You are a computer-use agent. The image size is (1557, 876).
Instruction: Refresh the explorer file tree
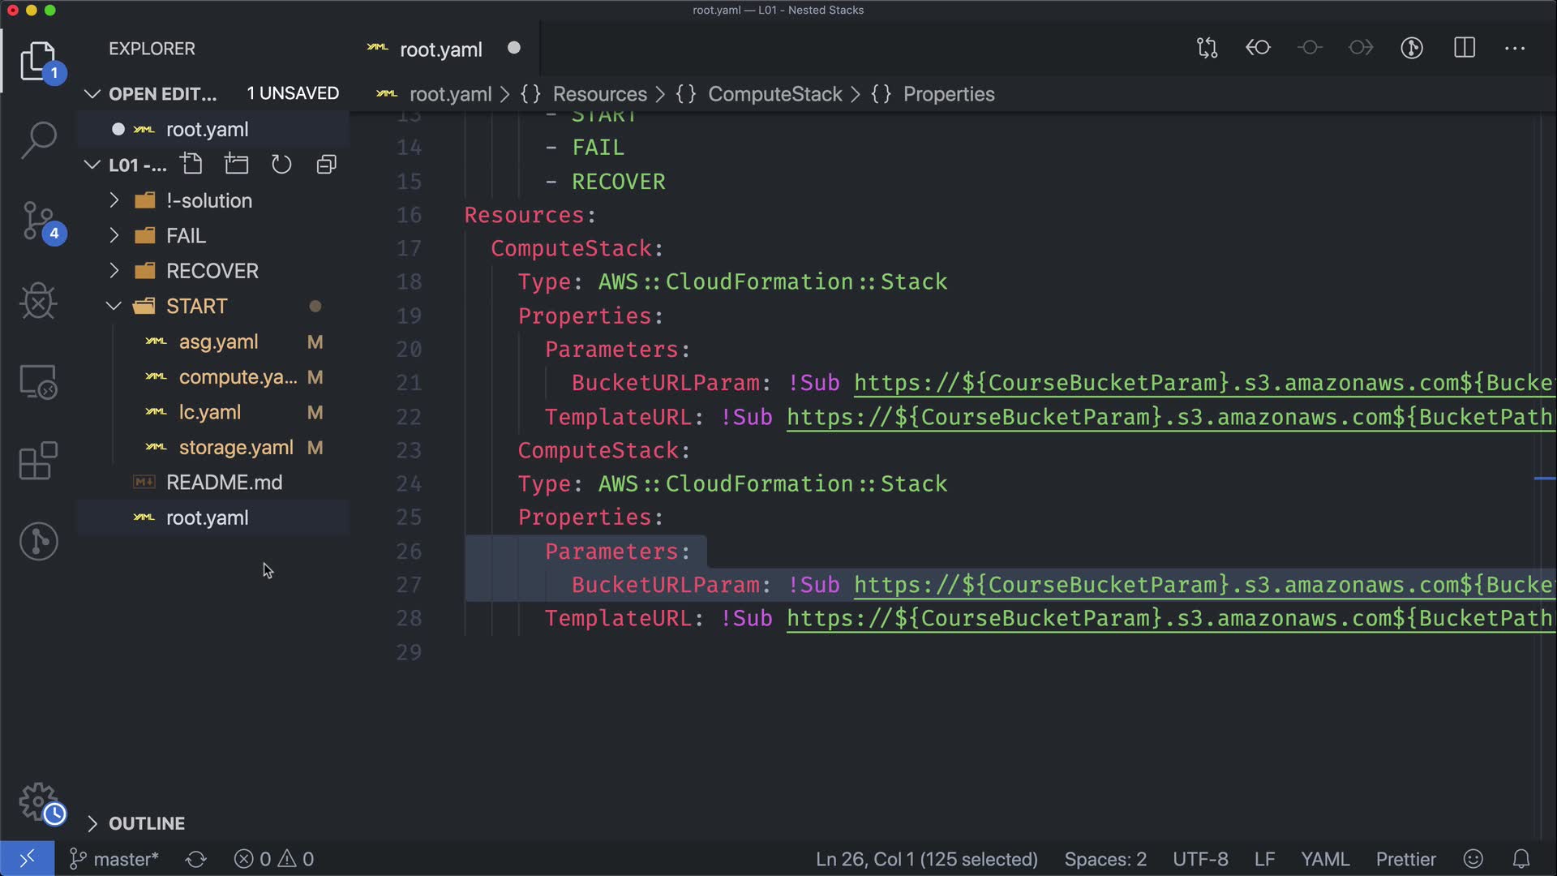tap(281, 165)
